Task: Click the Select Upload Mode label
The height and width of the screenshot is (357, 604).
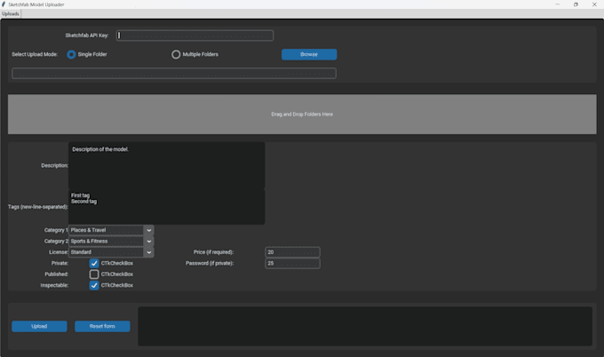Action: point(35,54)
